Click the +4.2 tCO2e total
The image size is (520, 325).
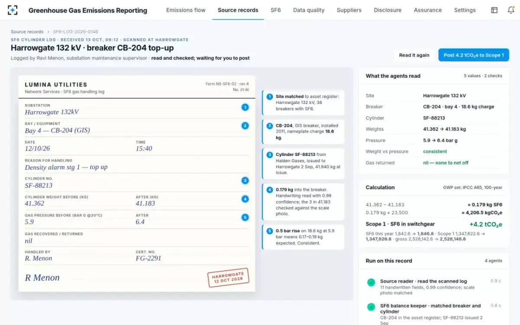pyautogui.click(x=486, y=224)
